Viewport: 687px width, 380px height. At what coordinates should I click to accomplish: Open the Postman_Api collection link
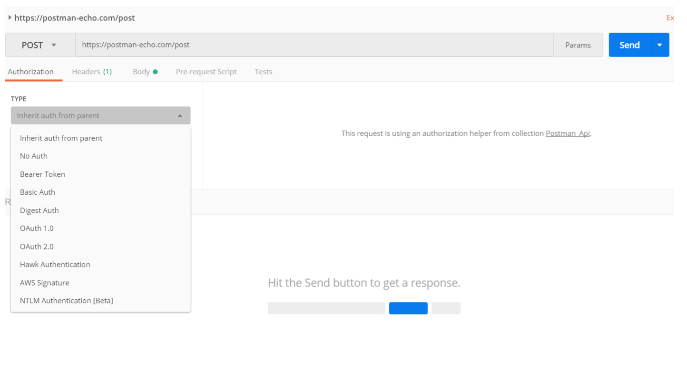568,133
